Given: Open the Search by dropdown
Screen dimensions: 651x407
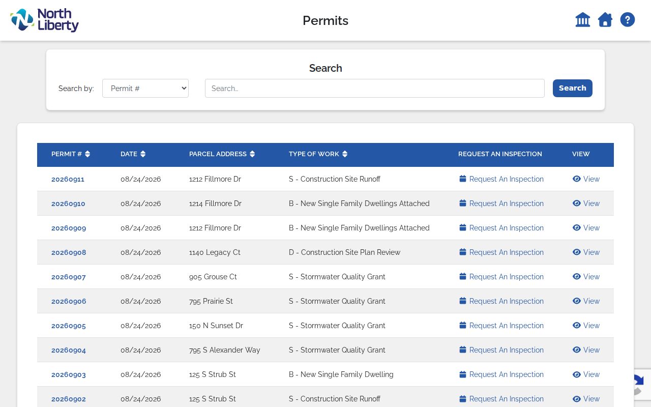Looking at the screenshot, I should (145, 88).
